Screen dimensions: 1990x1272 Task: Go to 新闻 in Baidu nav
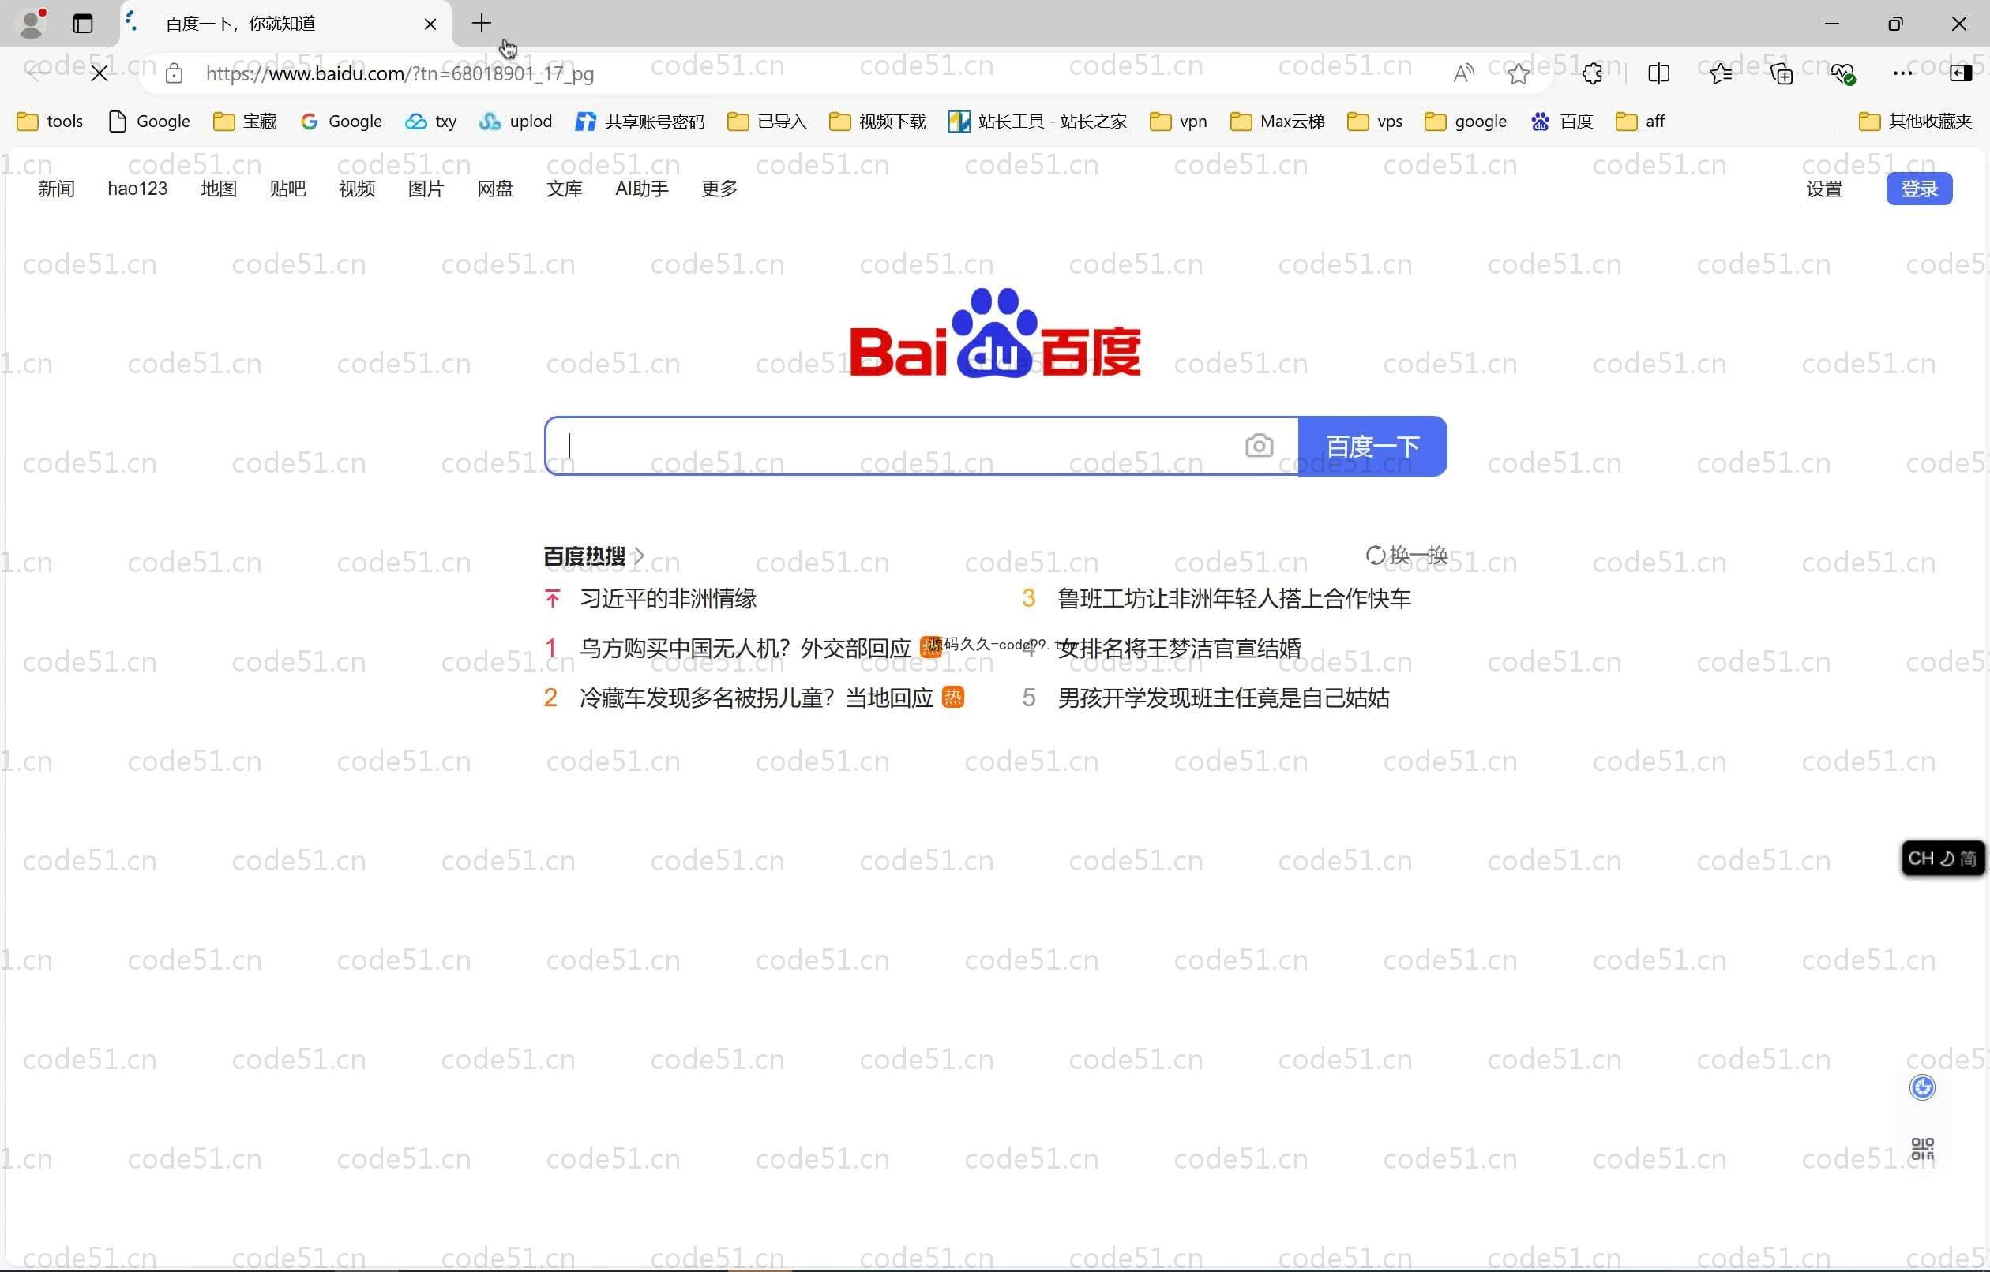coord(56,189)
